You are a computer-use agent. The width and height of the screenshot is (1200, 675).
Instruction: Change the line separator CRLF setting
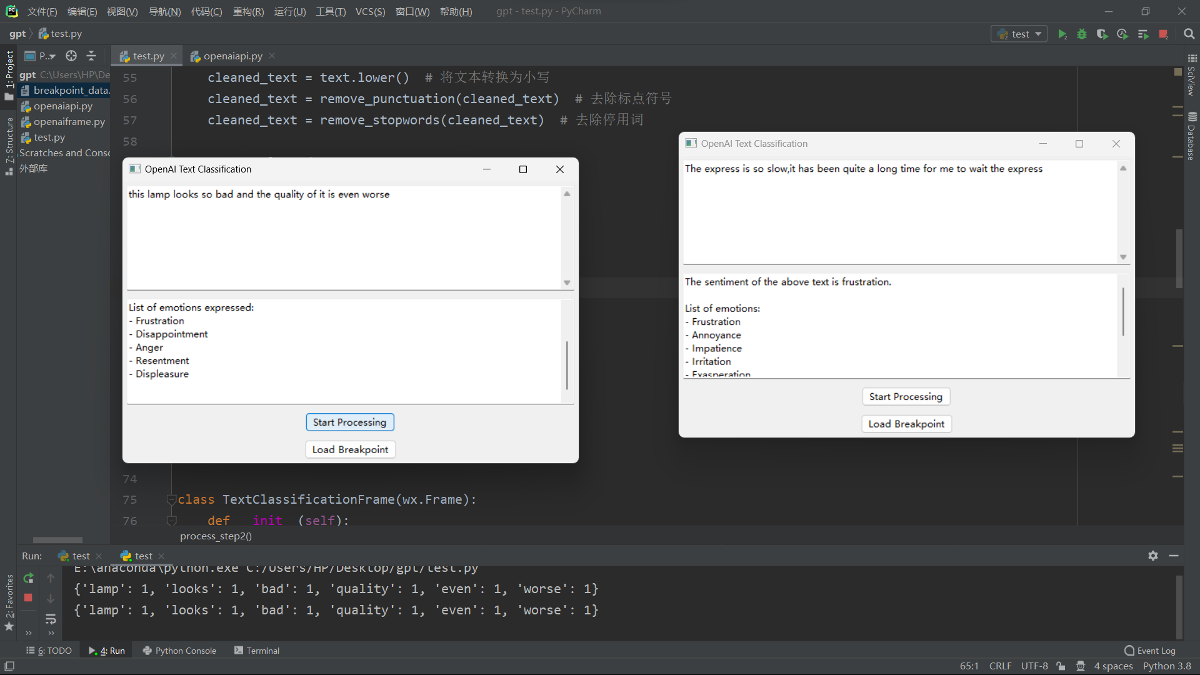click(1000, 666)
